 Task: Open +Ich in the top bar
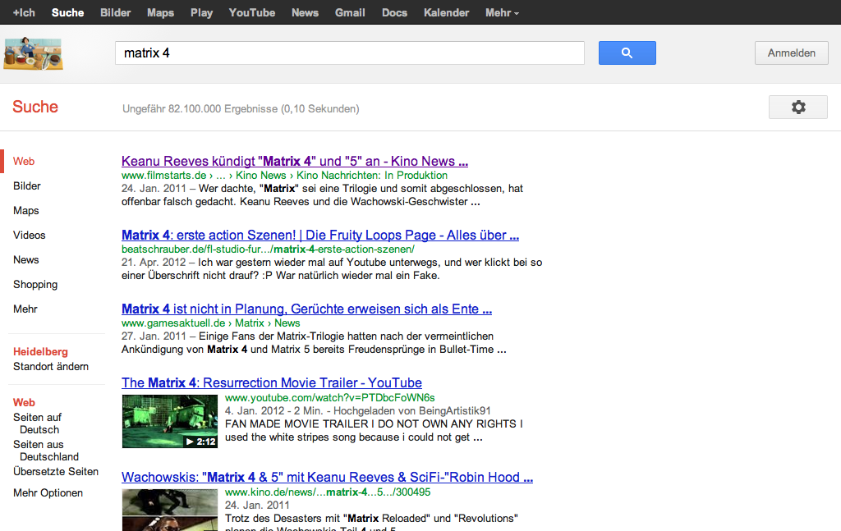(x=24, y=12)
